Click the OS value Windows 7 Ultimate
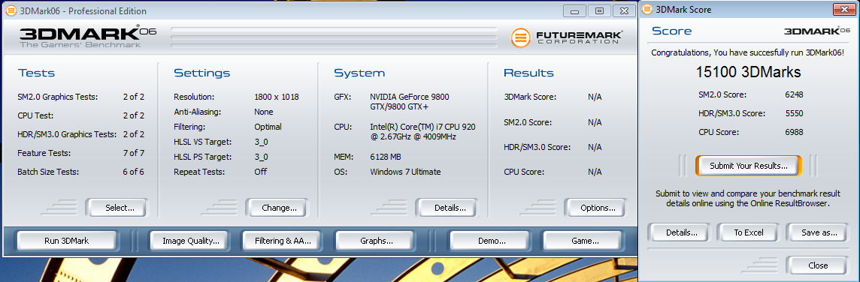The image size is (860, 282). 405,172
